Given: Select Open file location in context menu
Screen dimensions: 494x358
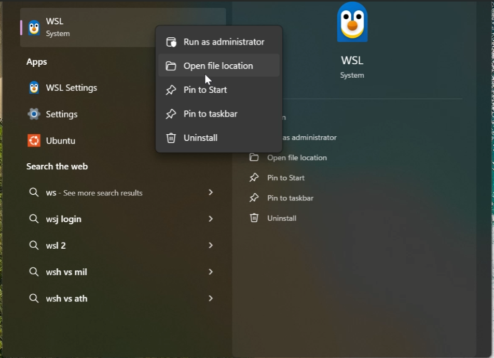Looking at the screenshot, I should (218, 66).
